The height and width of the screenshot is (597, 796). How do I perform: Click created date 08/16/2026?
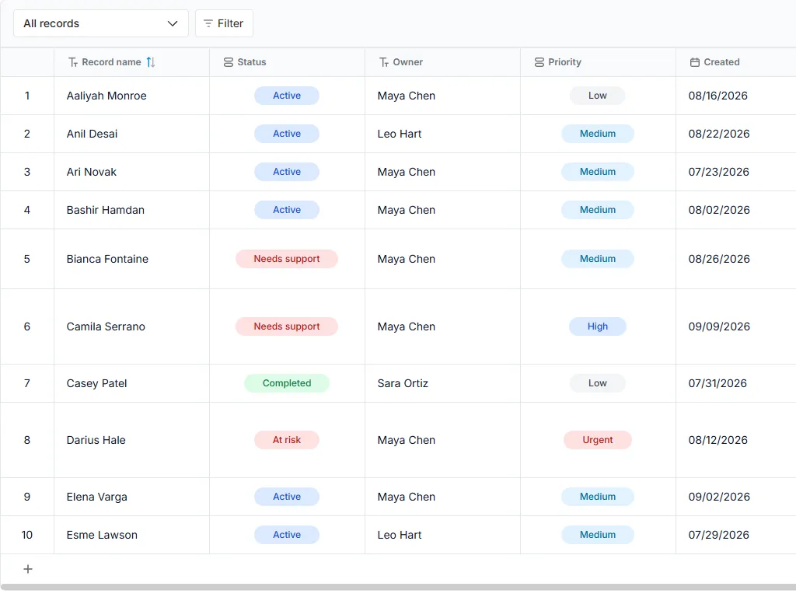(x=717, y=96)
